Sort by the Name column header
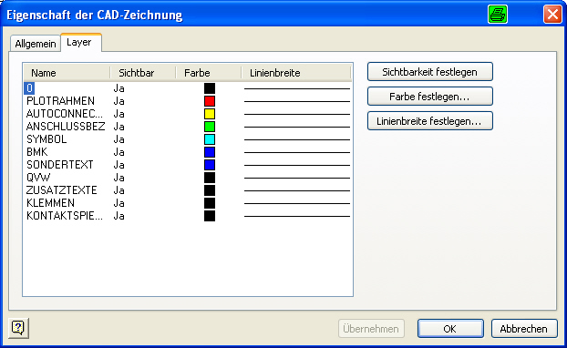Screen dimensions: 567x348 (67, 73)
